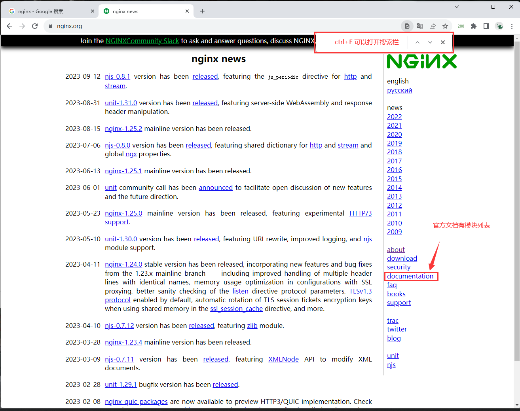Screen dimensions: 520x411
Task: Open the HTTP/3 link
Action: coord(361,213)
